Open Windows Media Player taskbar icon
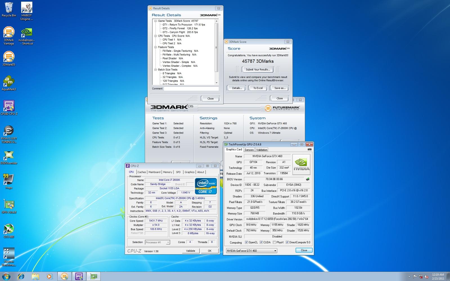 click(x=49, y=276)
